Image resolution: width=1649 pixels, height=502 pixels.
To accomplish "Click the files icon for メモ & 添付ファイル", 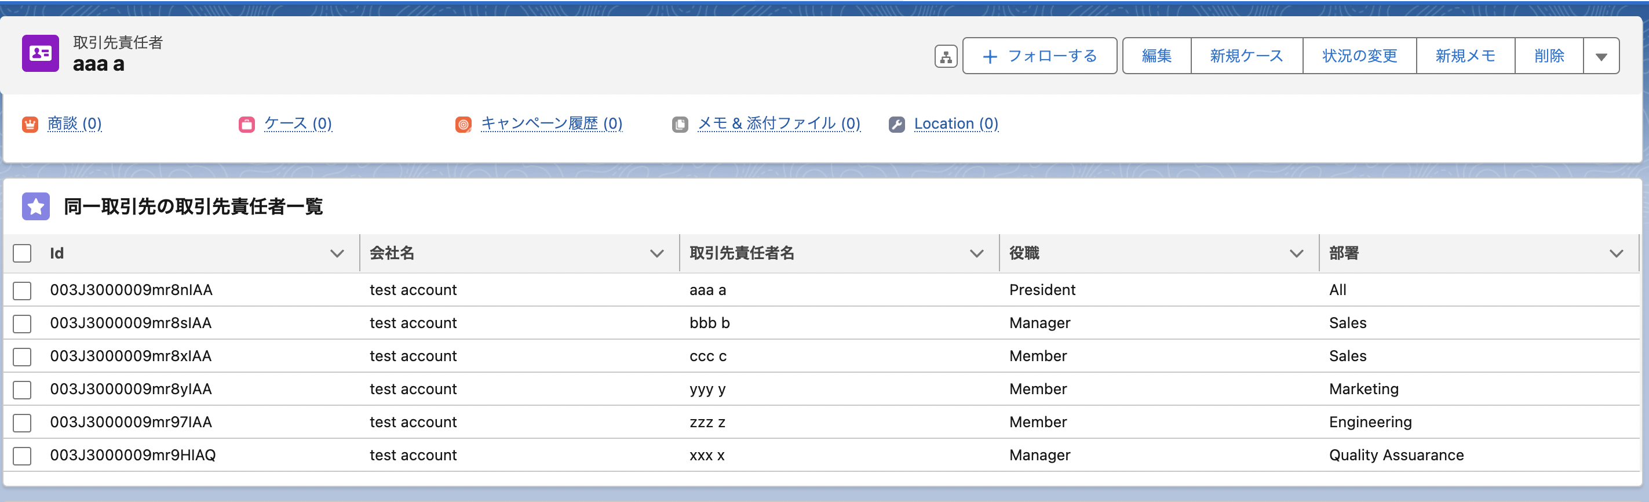I will [680, 124].
